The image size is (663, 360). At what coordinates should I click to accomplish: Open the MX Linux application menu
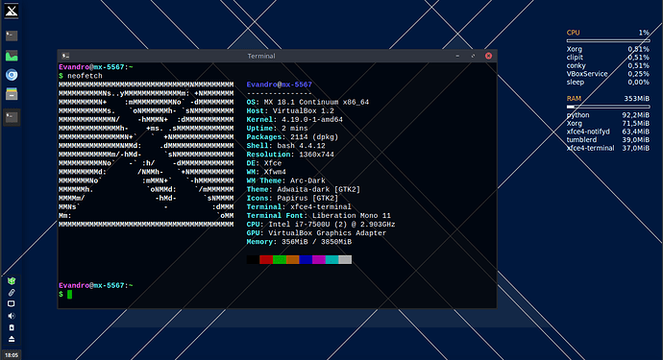pos(12,11)
